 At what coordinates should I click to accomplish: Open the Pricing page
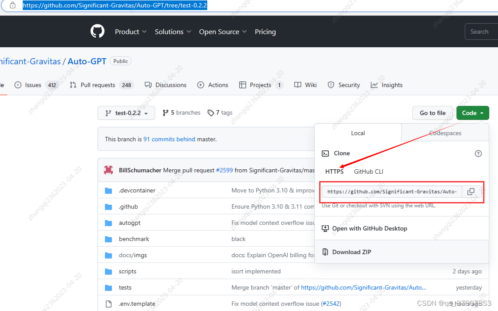click(x=265, y=32)
